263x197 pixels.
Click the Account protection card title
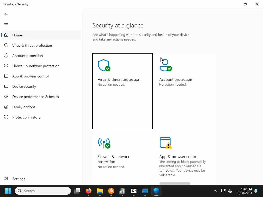coord(176,80)
